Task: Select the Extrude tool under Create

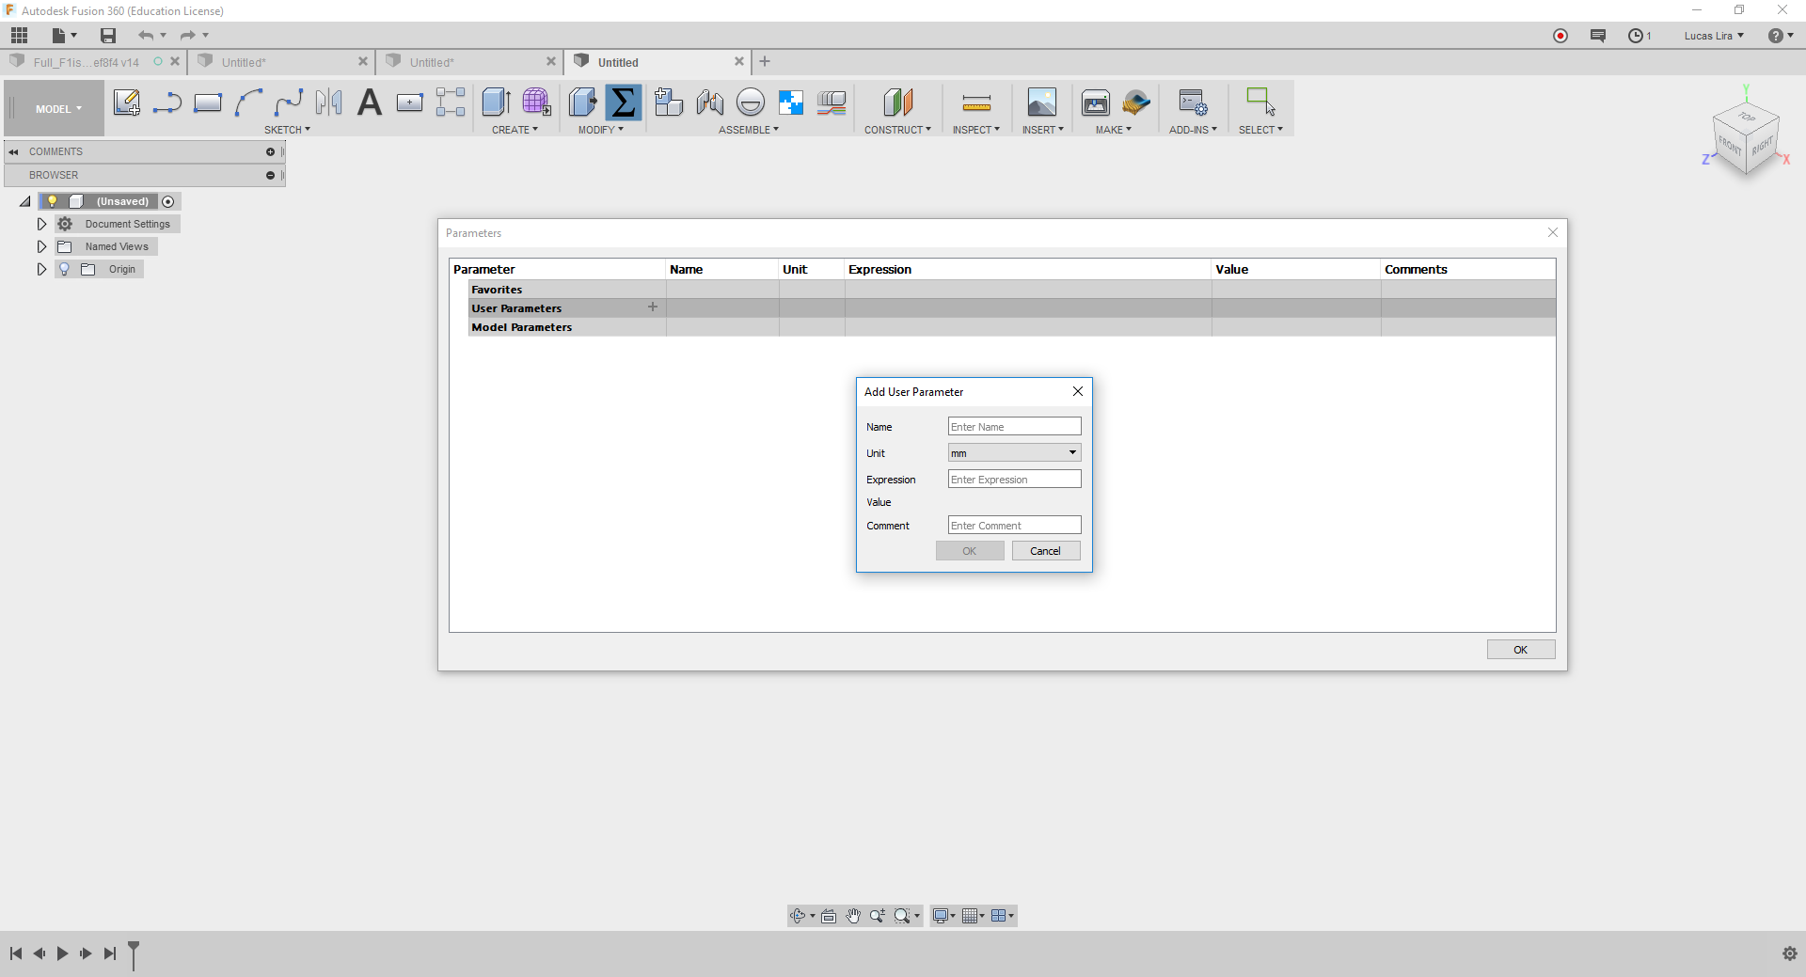Action: click(496, 103)
